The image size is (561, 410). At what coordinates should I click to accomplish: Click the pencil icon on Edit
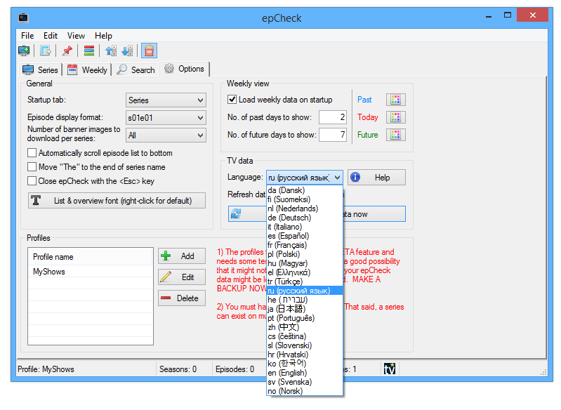[166, 277]
